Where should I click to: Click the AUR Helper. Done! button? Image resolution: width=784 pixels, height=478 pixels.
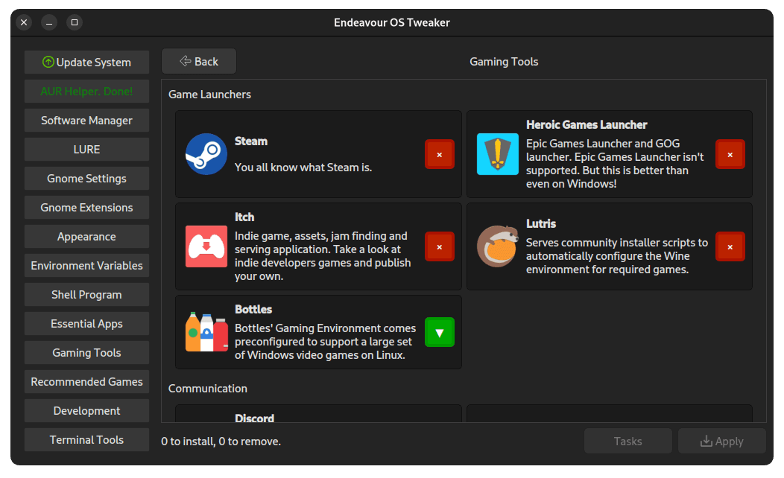86,92
